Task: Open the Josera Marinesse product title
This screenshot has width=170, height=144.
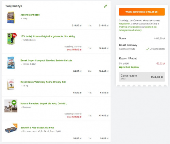Action: (30, 15)
